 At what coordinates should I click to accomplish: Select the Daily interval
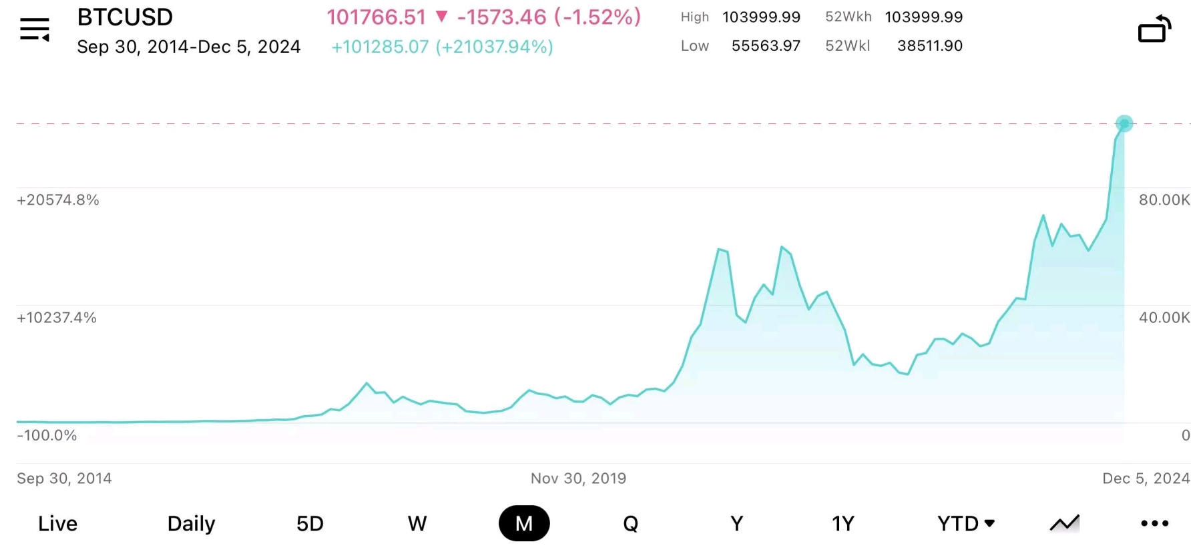[x=191, y=523]
